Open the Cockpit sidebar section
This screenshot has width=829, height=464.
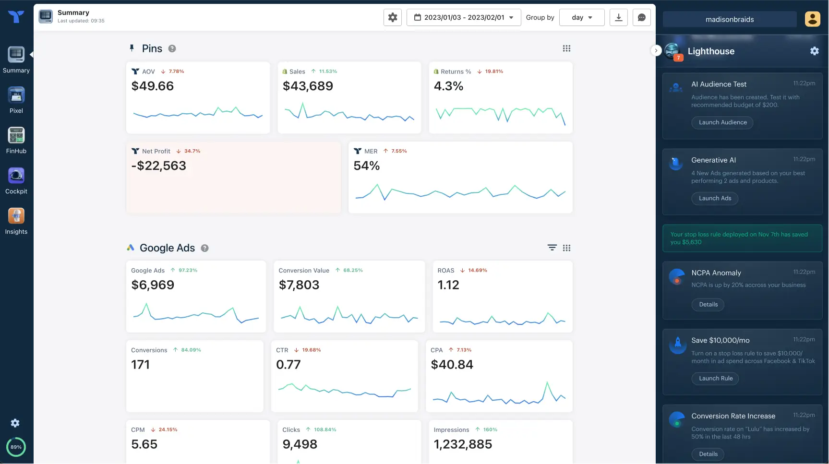16,180
